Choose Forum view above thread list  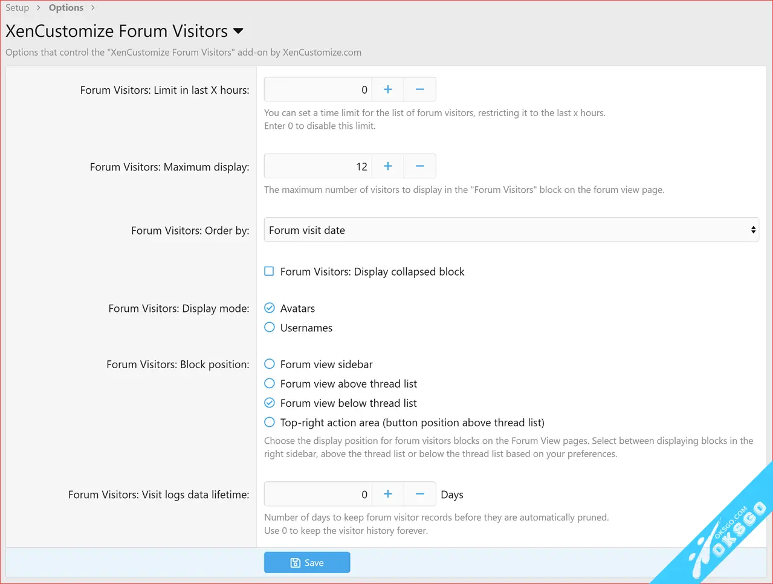(270, 383)
